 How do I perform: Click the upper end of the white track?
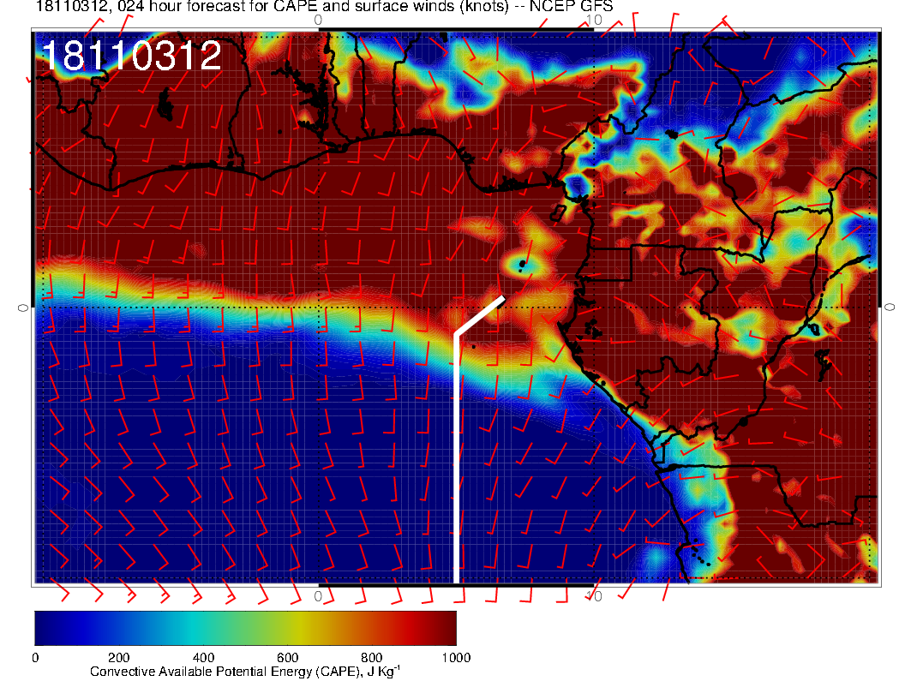(501, 299)
